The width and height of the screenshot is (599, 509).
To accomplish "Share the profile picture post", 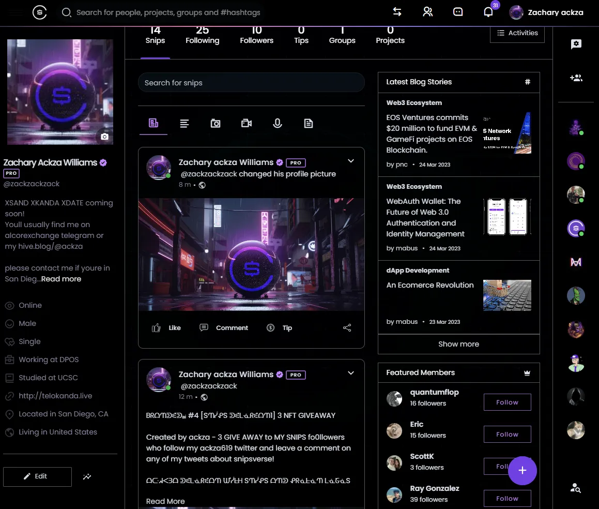I will [x=347, y=328].
